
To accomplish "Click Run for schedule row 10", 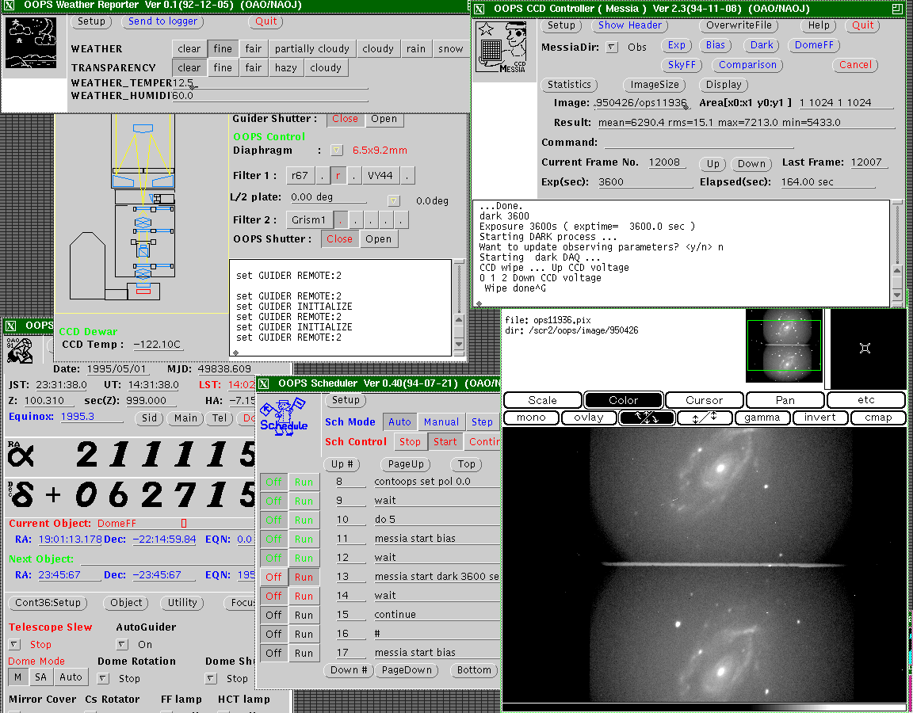I will (304, 520).
